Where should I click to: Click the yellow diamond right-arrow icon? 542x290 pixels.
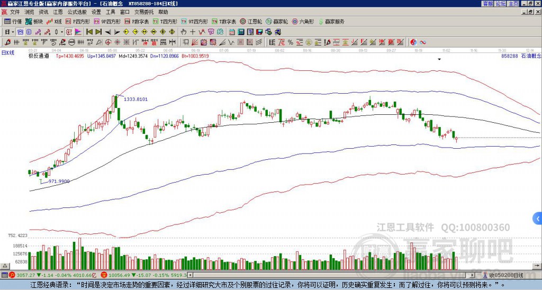click(135, 32)
